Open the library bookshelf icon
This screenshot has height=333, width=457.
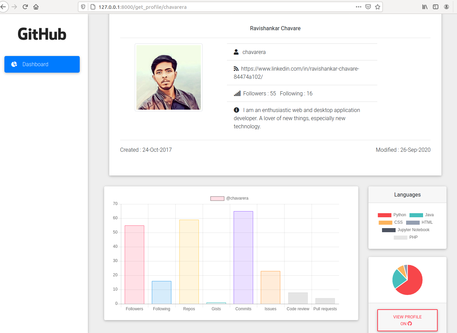click(x=425, y=7)
